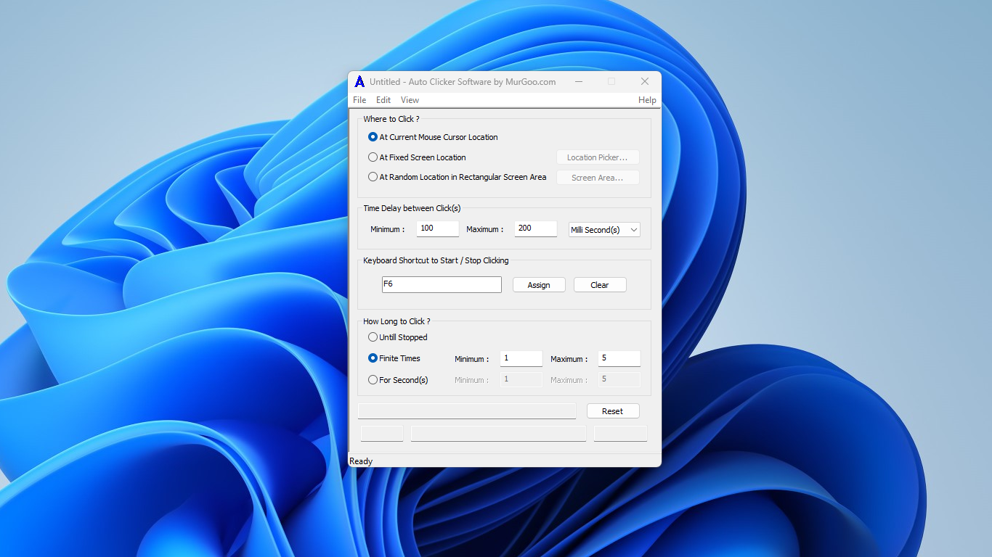Viewport: 992px width, 557px height.
Task: Open the Edit menu
Action: (x=383, y=100)
